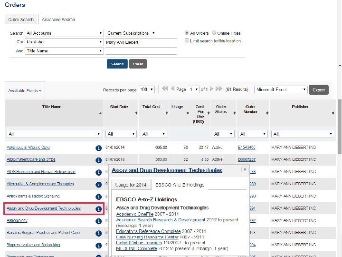Image resolution: width=342 pixels, height=257 pixels.
Task: Open the Order Number filter dropdown
Action: (253, 134)
